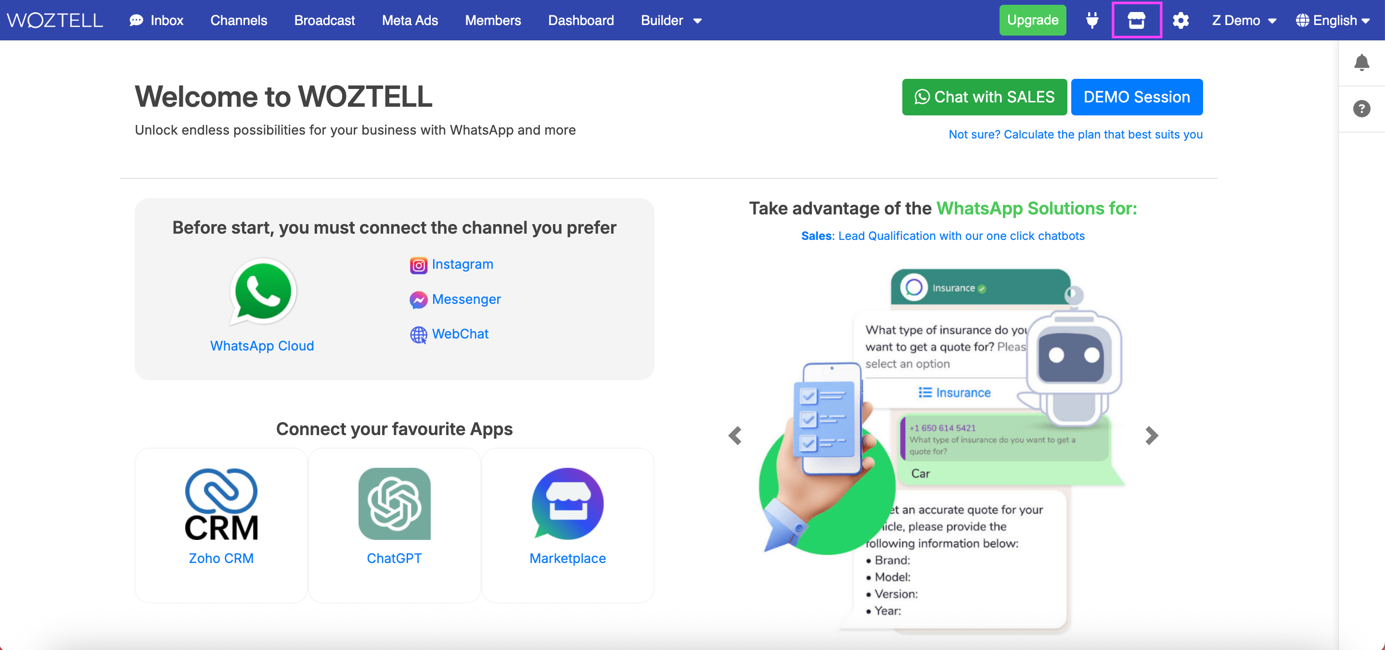Click the plug integrations icon

coord(1091,20)
